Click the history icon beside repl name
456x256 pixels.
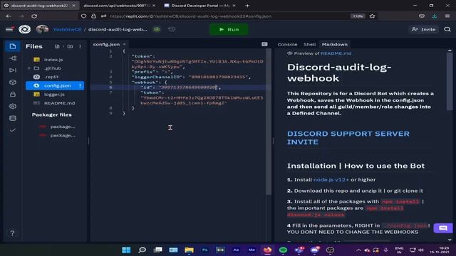click(172, 29)
